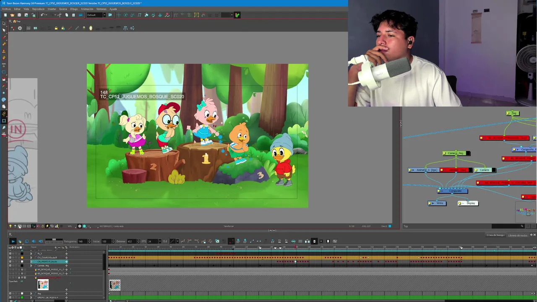Click the green color swatch of GRUPO_DE_HOJAS-P layer

[x=22, y=297]
